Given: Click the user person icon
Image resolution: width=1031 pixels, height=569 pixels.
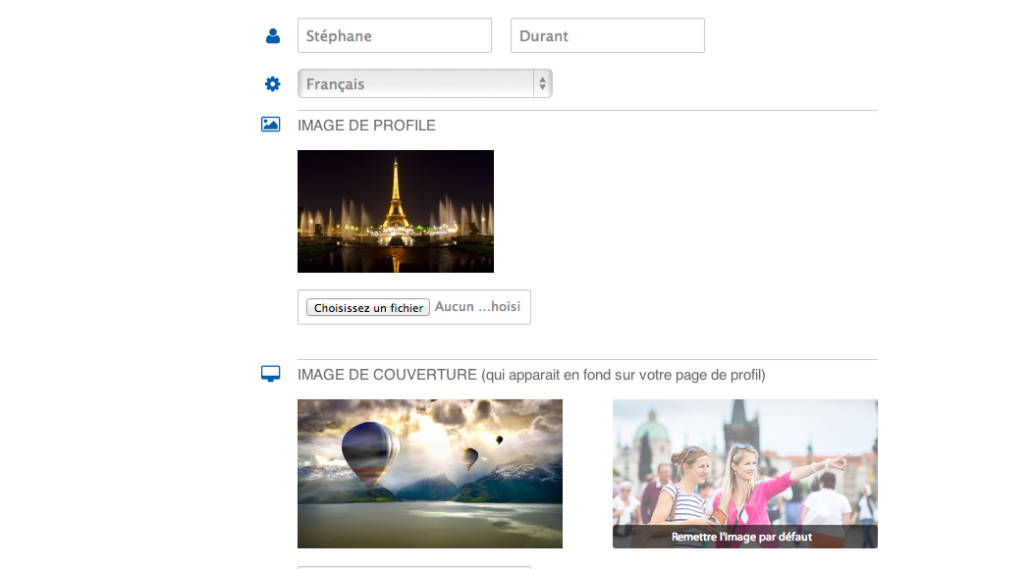Looking at the screenshot, I should click(273, 36).
